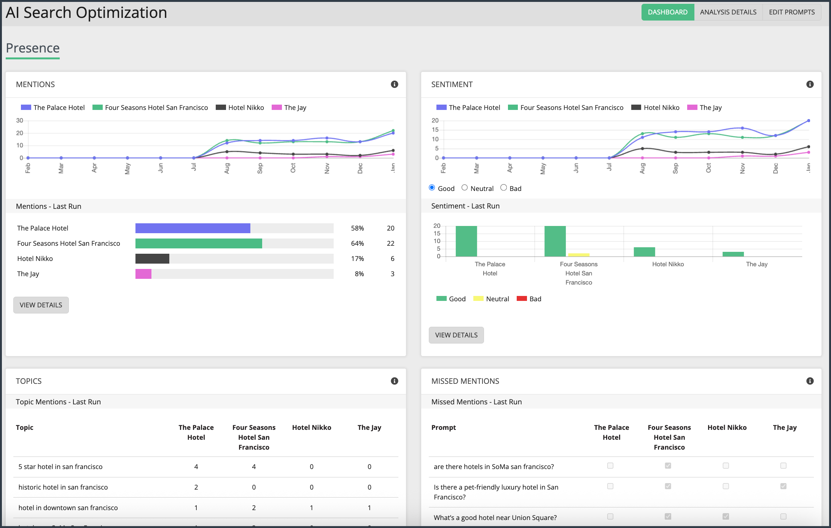Select the Good sentiment radio button
Screen dimensions: 831x528
point(432,188)
